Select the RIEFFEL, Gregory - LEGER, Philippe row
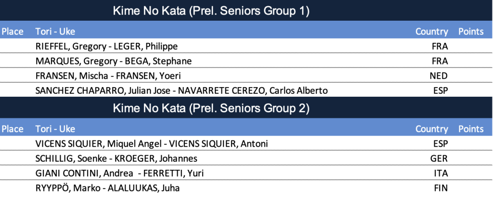493x203 pixels. click(246, 46)
